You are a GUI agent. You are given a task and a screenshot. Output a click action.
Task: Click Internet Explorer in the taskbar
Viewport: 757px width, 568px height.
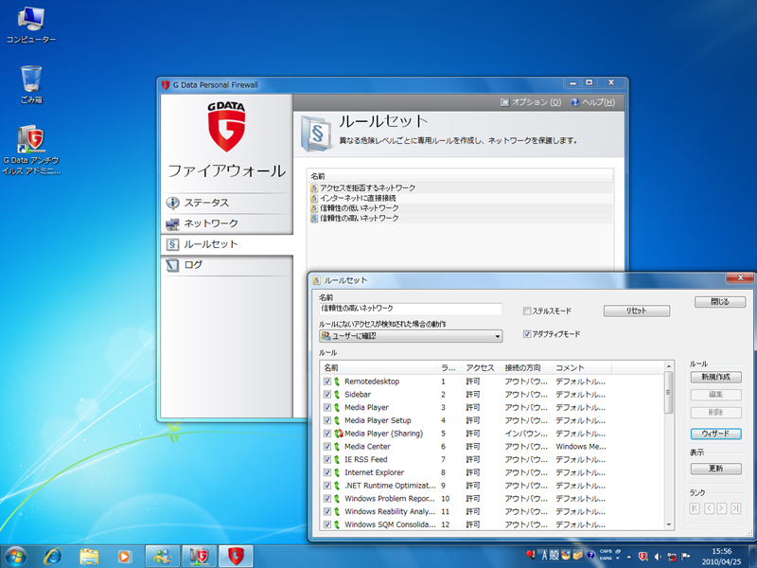[52, 555]
